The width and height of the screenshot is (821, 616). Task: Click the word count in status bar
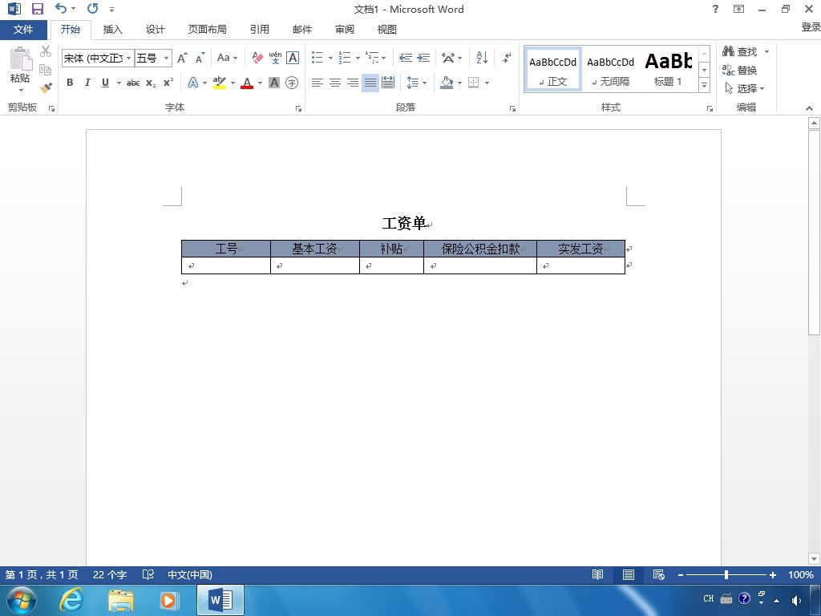click(x=110, y=574)
